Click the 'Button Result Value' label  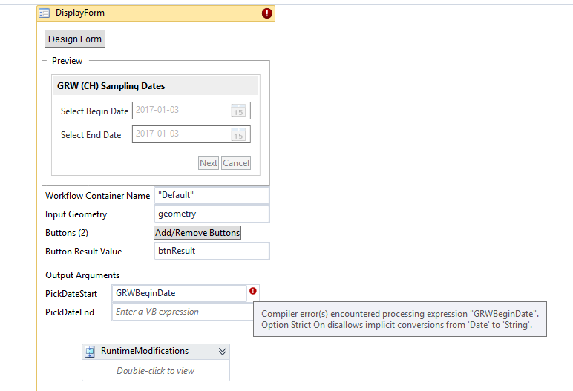(x=84, y=252)
